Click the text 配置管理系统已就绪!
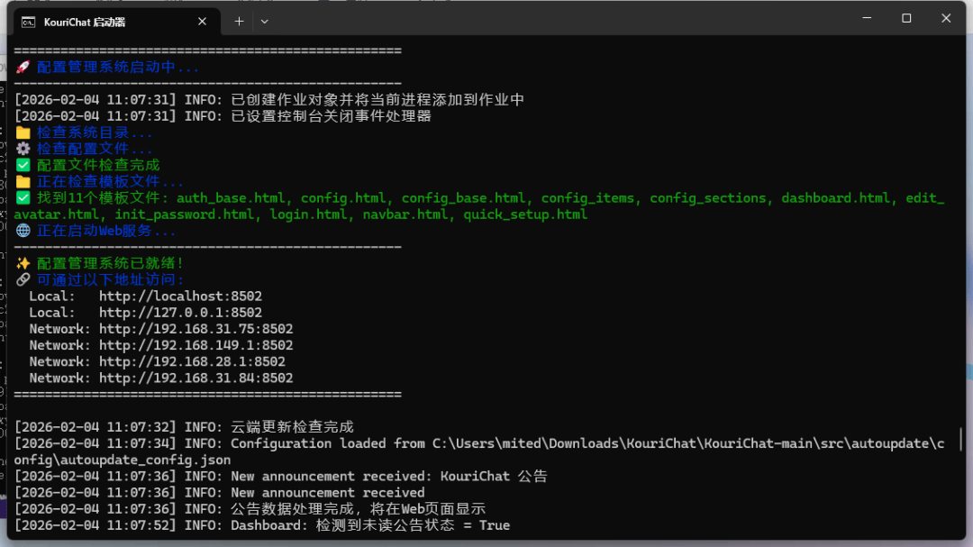 [x=110, y=263]
